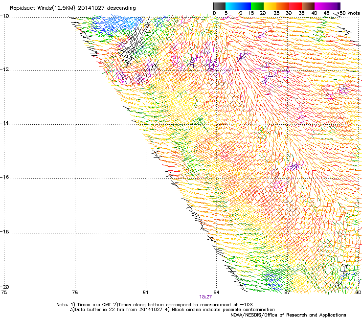Pick the brown 35-40 knots legend swatch
Viewport: 362px width, 318px height.
(x=308, y=6)
